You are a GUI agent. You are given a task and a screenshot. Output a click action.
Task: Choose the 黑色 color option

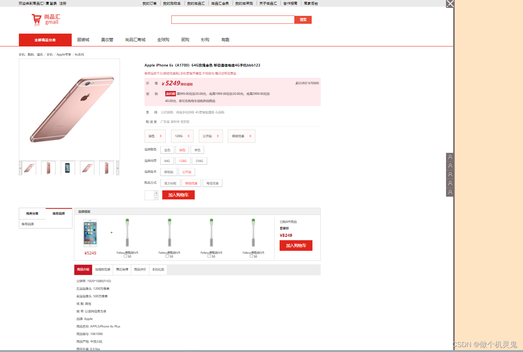coord(197,150)
